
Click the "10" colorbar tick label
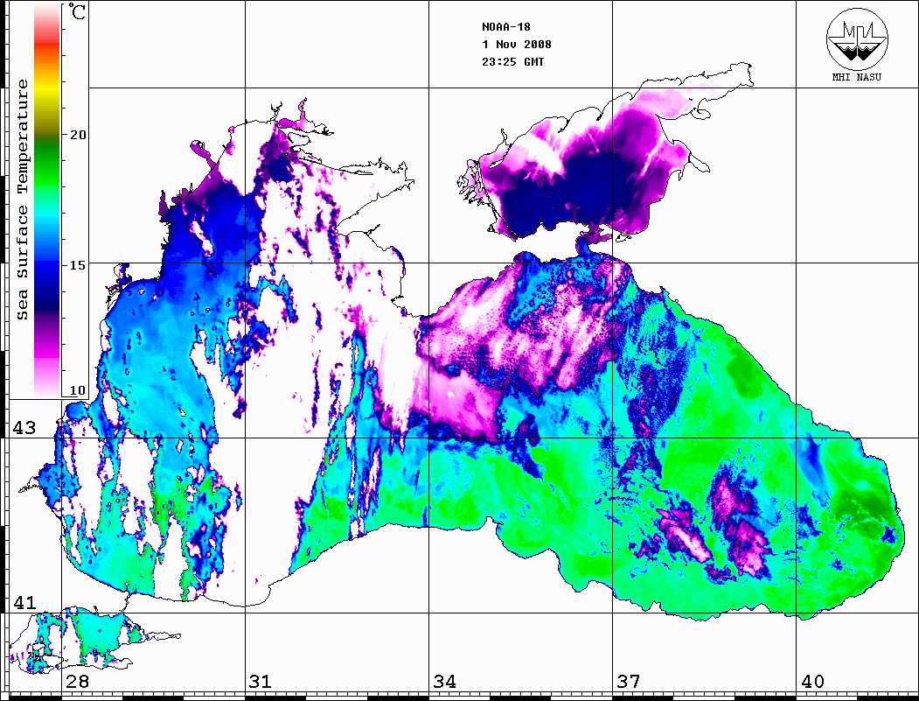pyautogui.click(x=77, y=390)
